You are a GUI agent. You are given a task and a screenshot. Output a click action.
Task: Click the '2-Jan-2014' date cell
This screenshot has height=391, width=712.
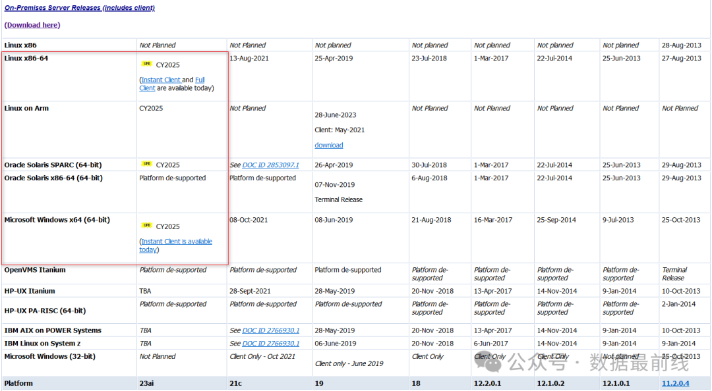(x=678, y=304)
